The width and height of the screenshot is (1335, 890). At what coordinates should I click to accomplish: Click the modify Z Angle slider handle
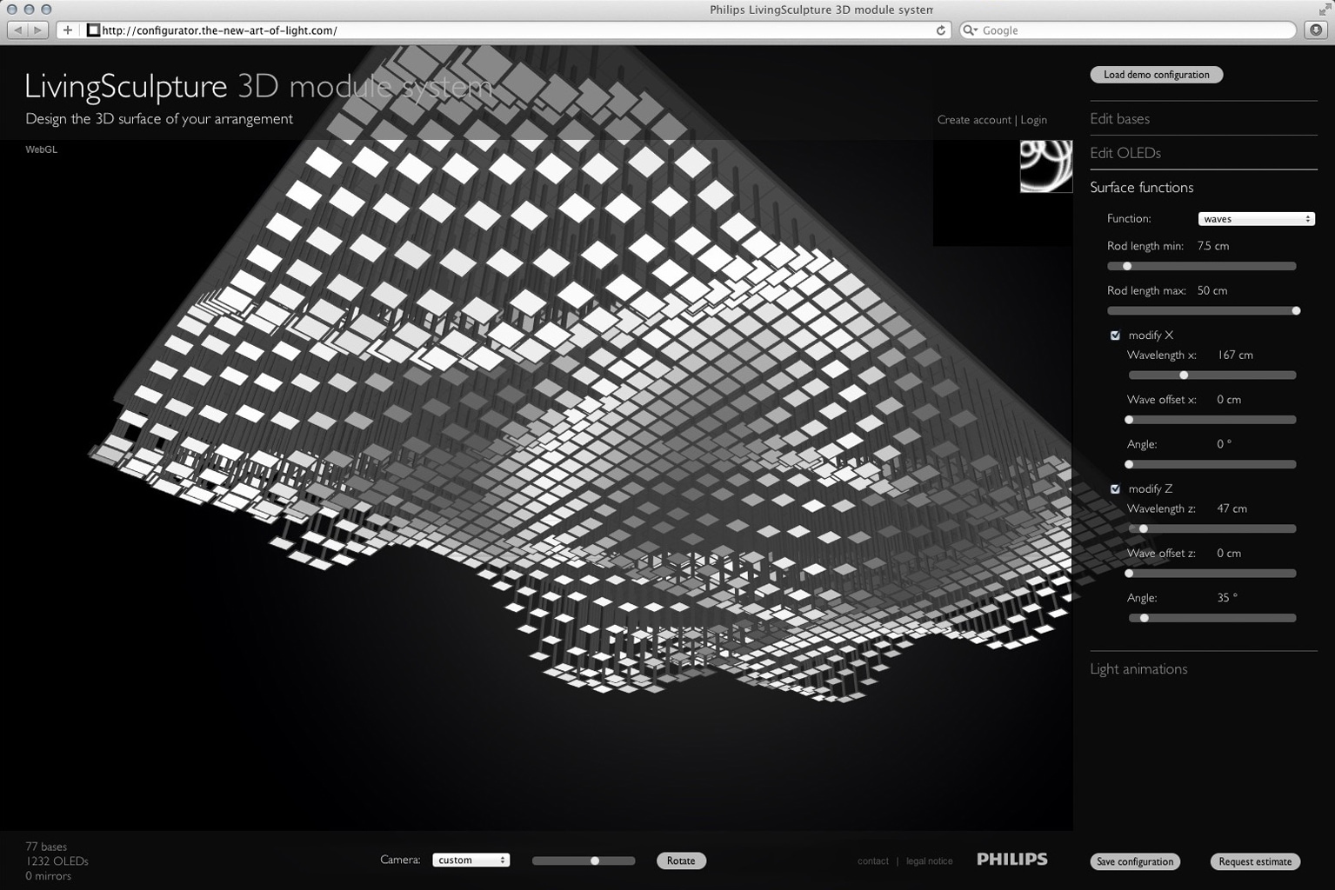point(1145,618)
